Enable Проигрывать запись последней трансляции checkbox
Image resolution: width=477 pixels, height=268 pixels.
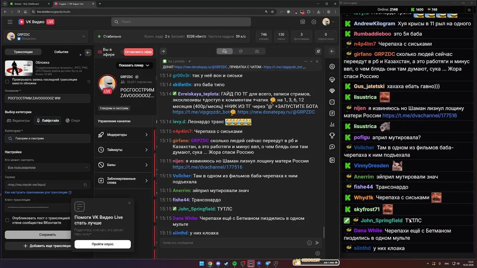[7, 81]
